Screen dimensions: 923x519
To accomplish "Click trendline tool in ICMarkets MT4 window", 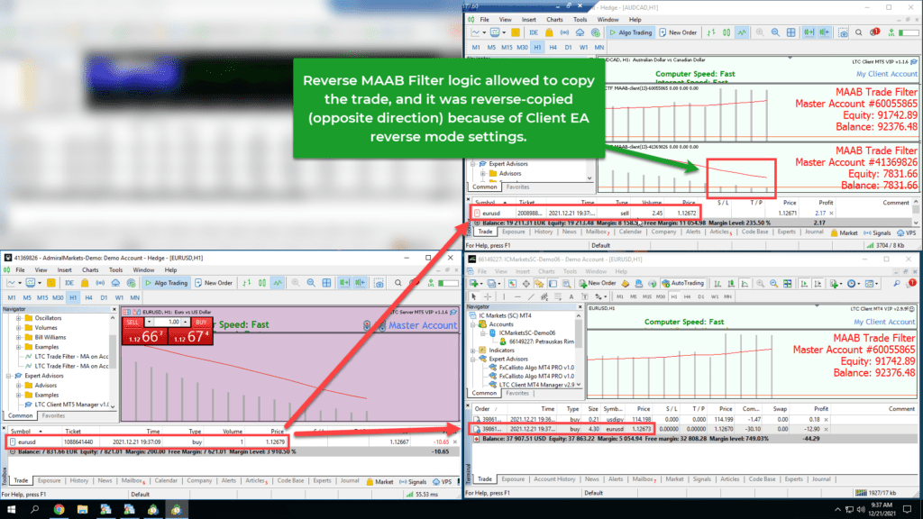I will (530, 297).
